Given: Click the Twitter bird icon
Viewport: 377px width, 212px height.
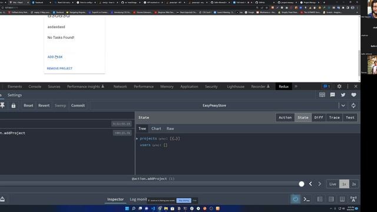Looking at the screenshot, I should (x=343, y=95).
